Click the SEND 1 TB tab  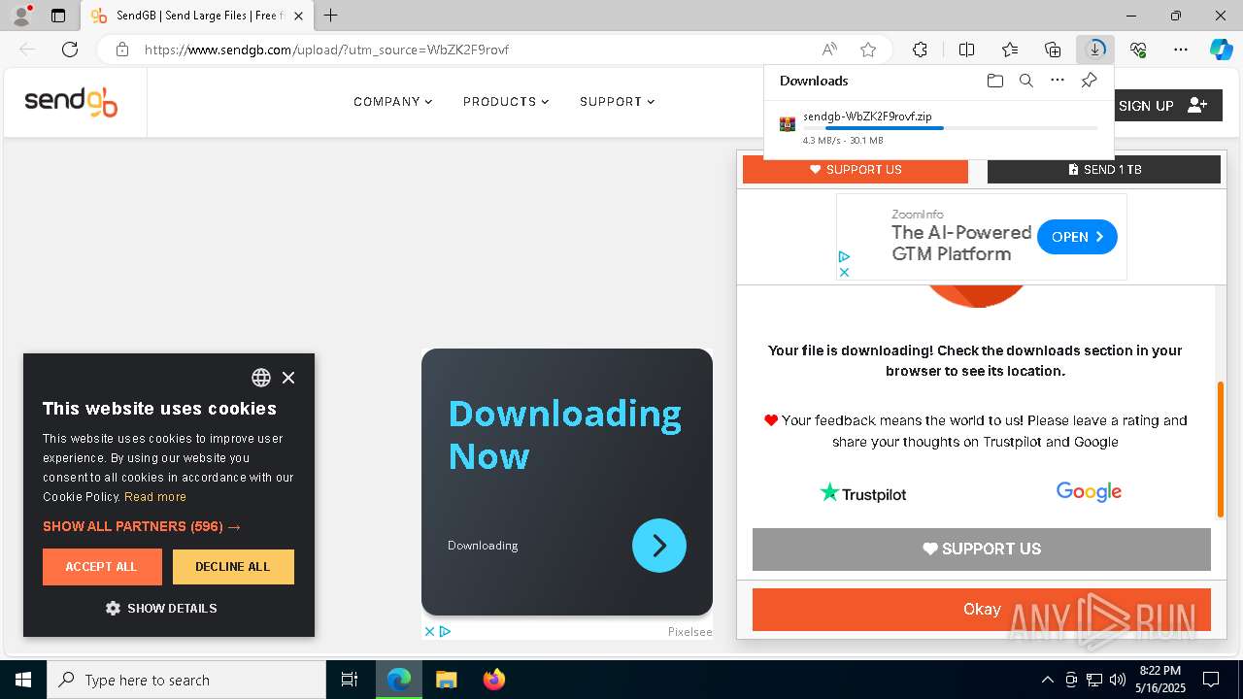[x=1104, y=169]
